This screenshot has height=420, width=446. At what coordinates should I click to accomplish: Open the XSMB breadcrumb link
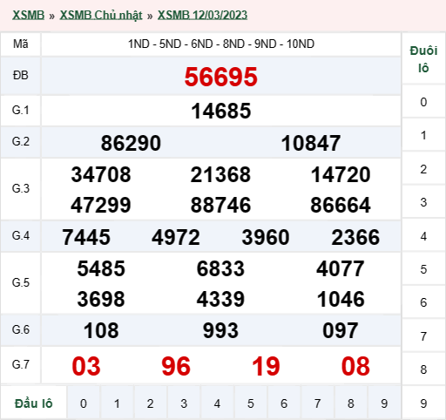[x=28, y=15]
